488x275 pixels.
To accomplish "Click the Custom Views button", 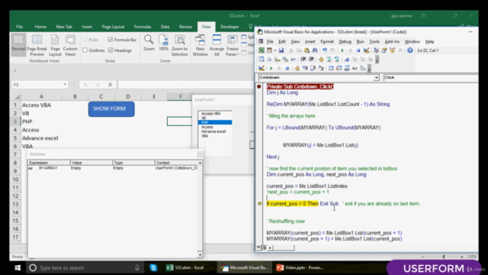I will (x=70, y=45).
